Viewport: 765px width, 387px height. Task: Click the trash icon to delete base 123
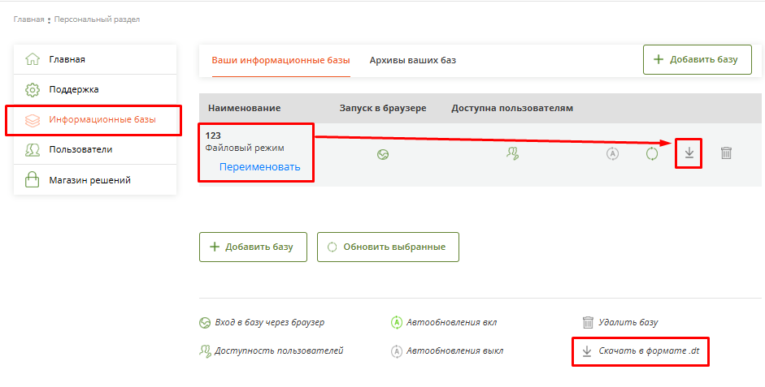point(726,153)
